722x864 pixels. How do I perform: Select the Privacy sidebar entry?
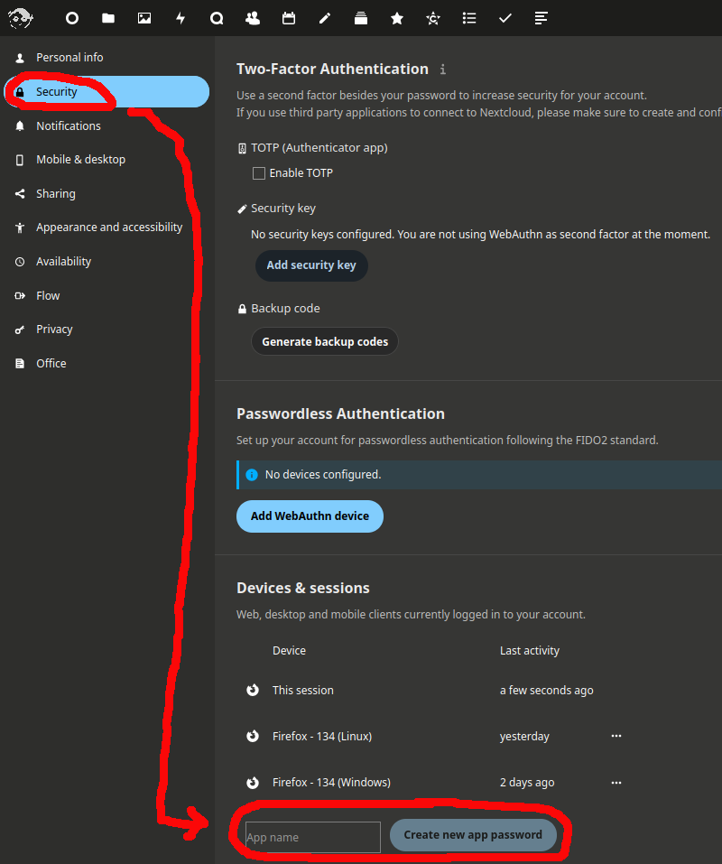(x=54, y=329)
